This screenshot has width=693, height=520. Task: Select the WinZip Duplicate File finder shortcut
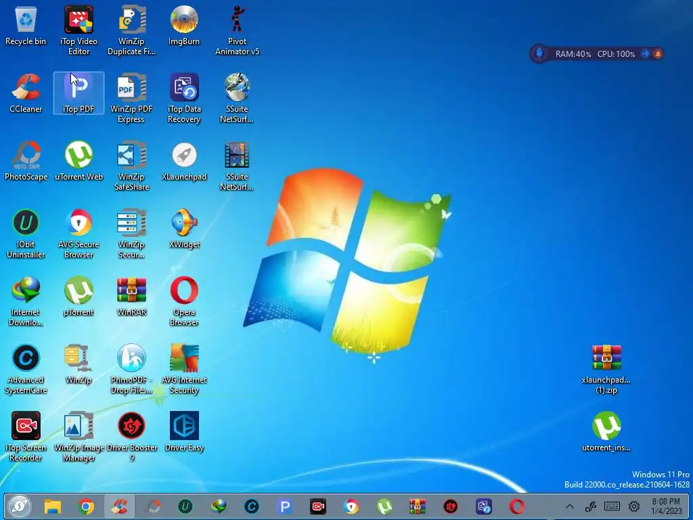click(131, 30)
